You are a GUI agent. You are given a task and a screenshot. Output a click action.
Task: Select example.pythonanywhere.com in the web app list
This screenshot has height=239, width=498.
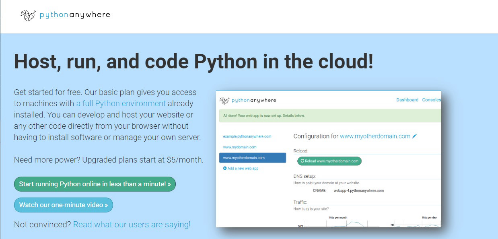[x=247, y=136]
